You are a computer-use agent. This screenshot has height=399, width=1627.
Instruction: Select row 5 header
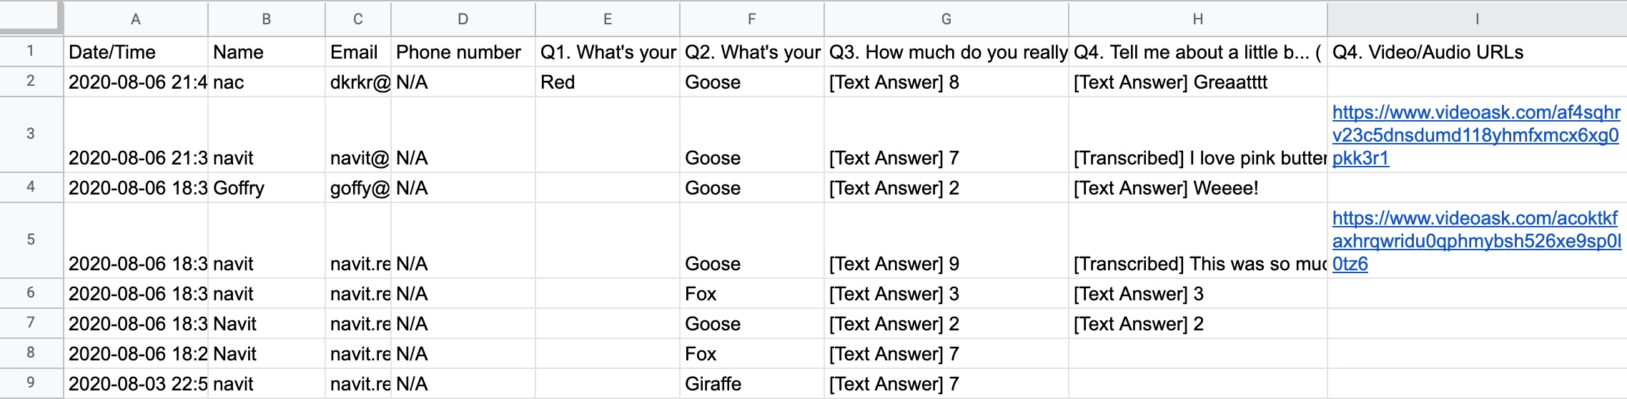[31, 240]
